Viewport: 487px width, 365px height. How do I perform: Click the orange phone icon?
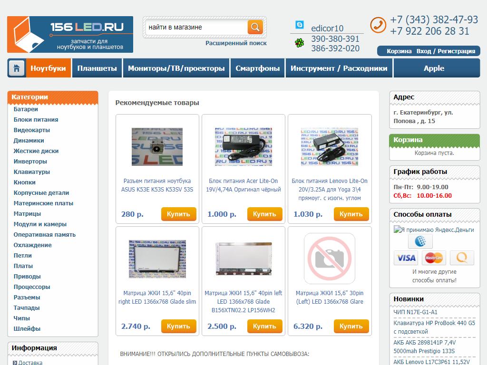[378, 25]
